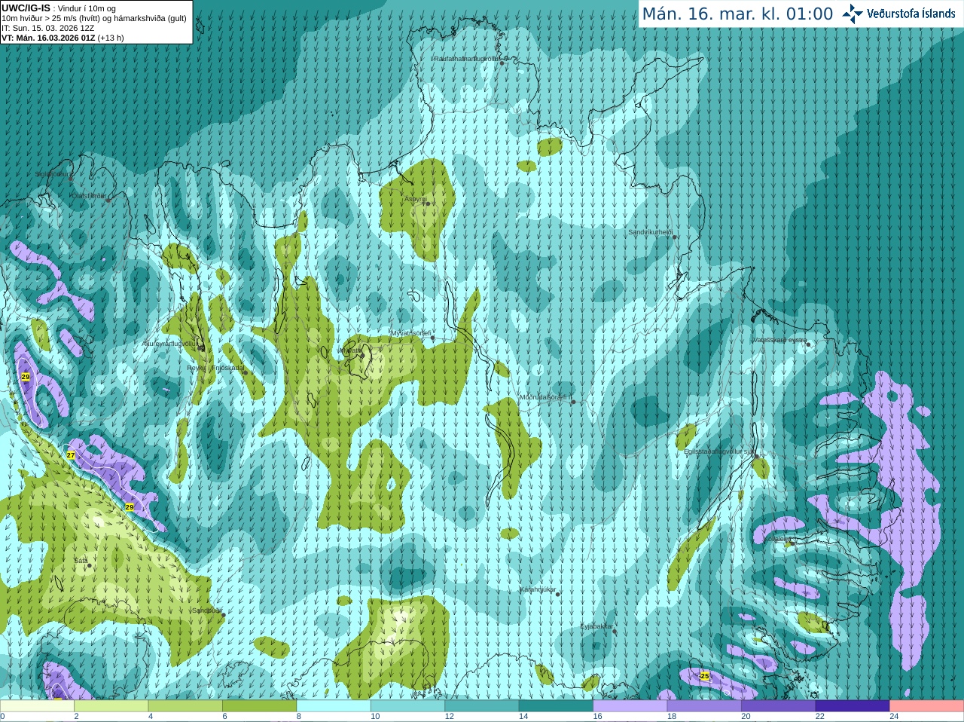Click the '10m hviður > 25 m/s' description line
964x722 pixels.
click(94, 18)
